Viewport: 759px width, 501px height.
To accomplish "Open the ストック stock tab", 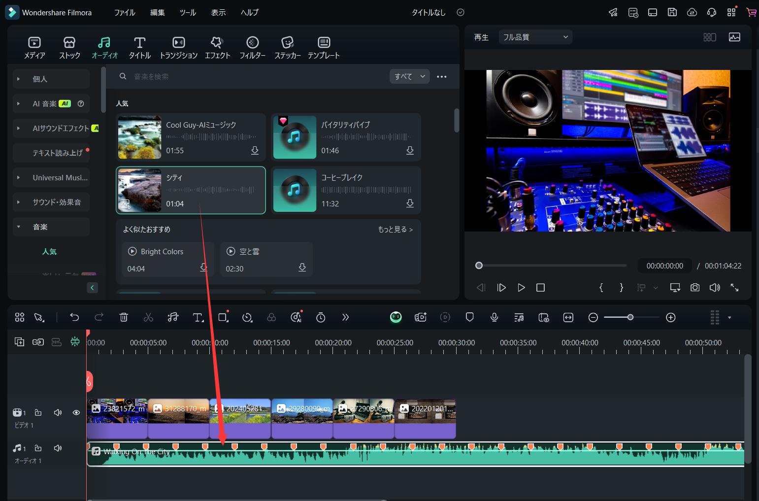I will [69, 48].
